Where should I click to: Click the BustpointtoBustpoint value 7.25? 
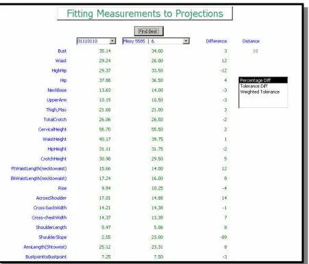(106, 256)
